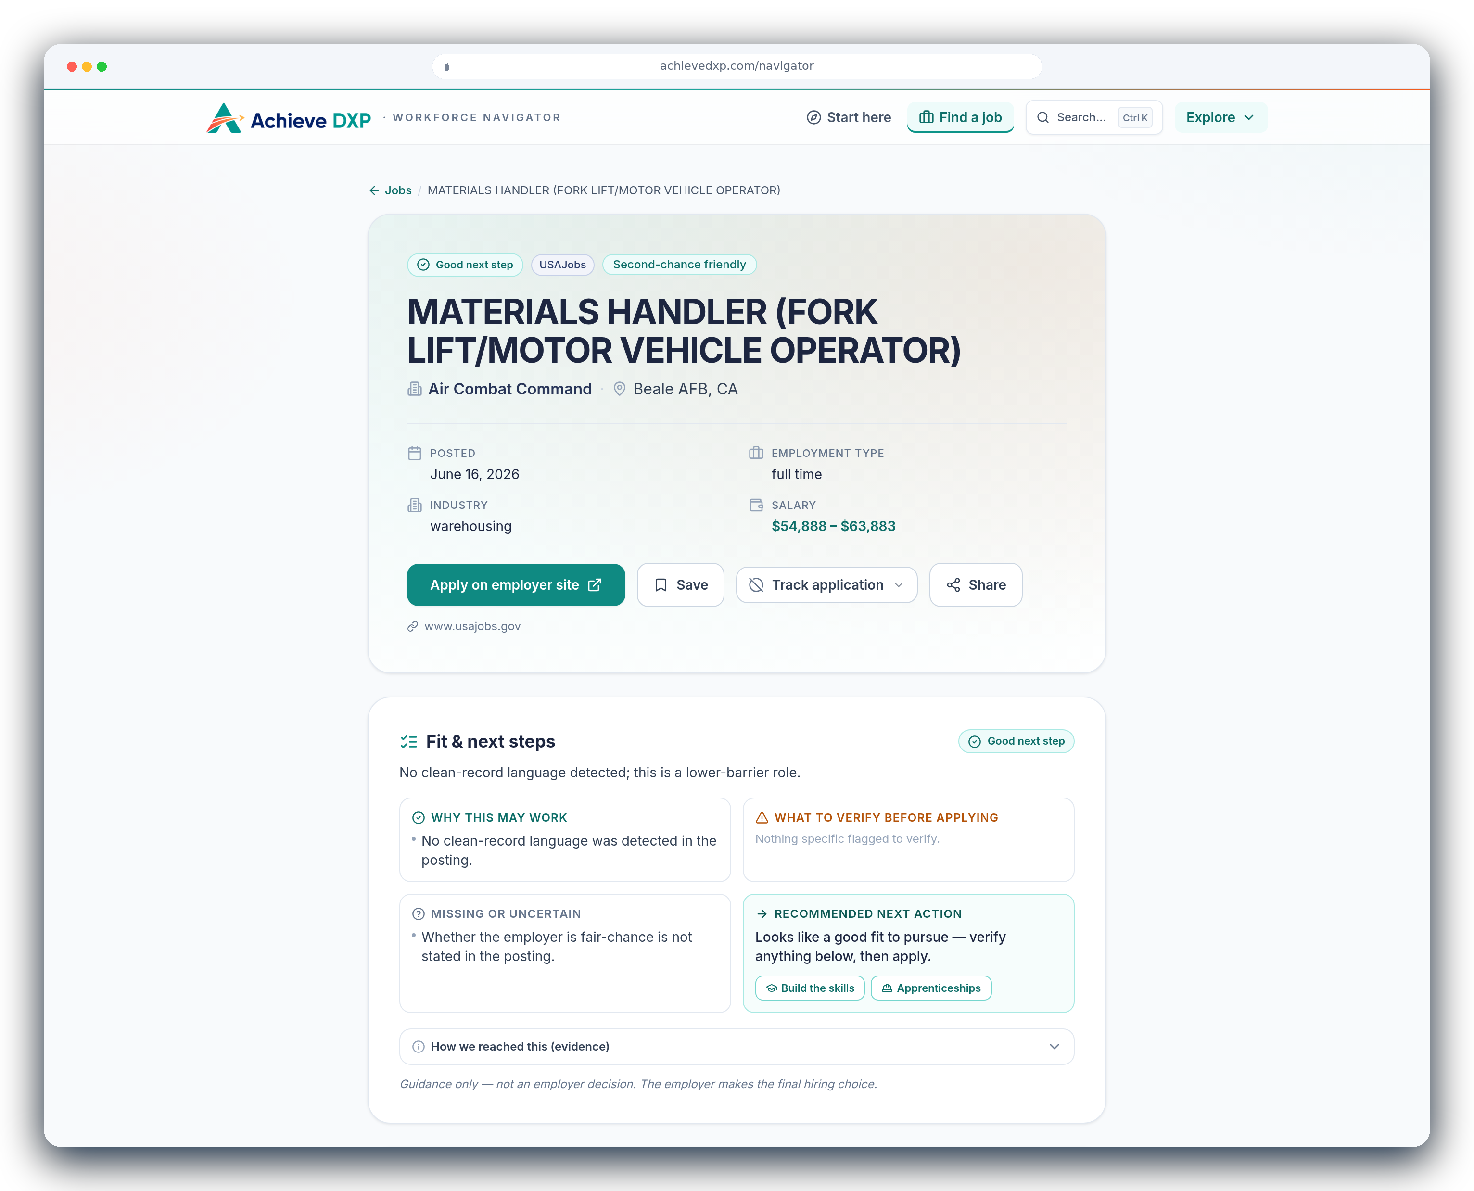This screenshot has width=1474, height=1191.
Task: Click the question icon by Missing Or Uncertain
Action: coord(419,914)
